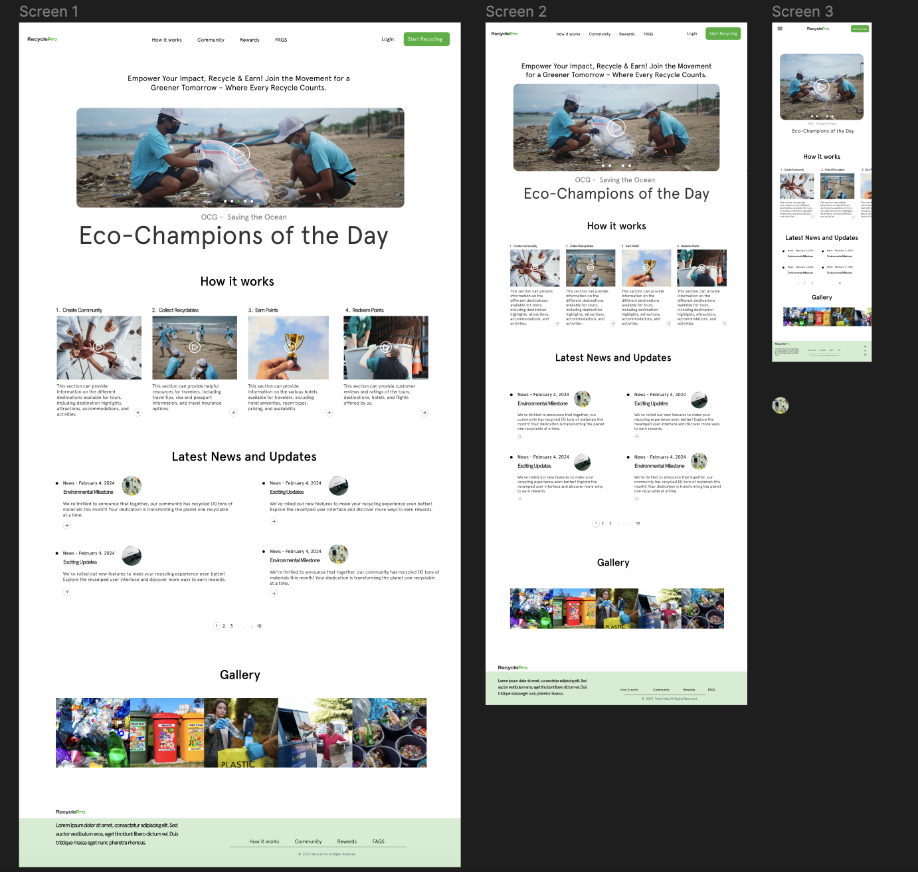Select the Screen 3 frame label
This screenshot has width=918, height=872.
(802, 11)
